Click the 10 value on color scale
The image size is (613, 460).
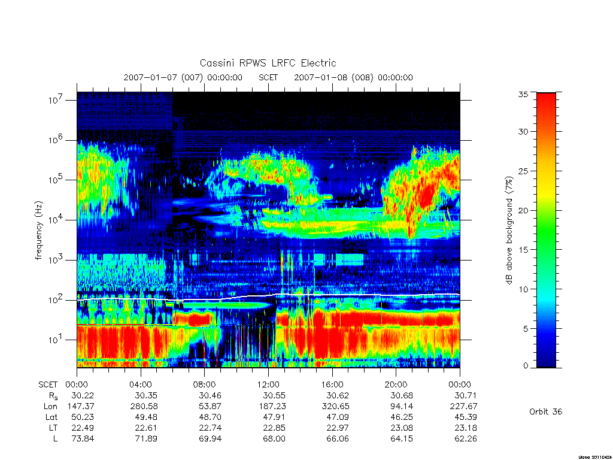pyautogui.click(x=523, y=289)
